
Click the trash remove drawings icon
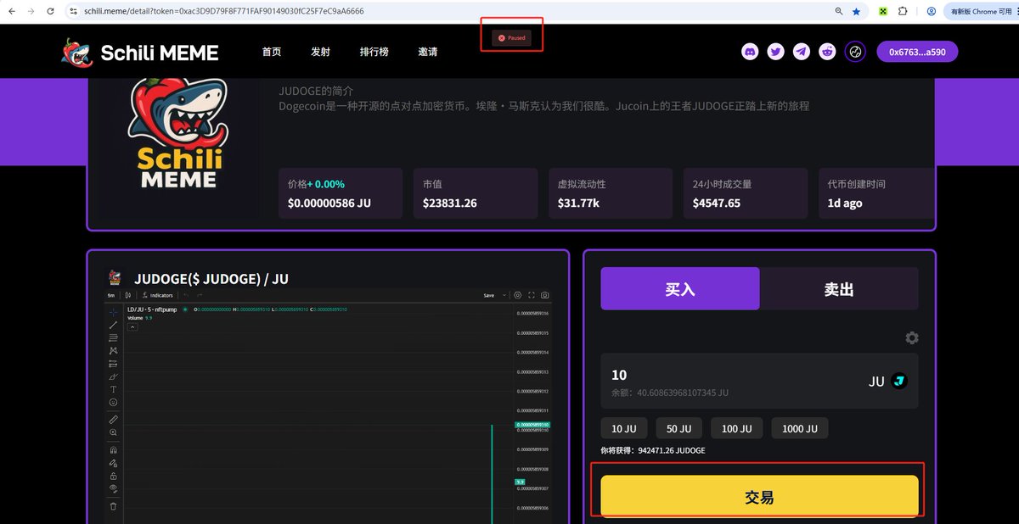click(114, 506)
